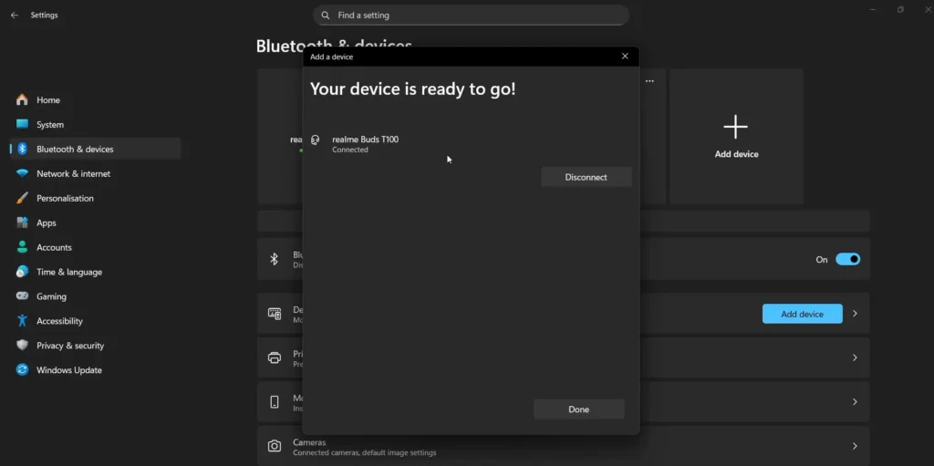
Task: Click the realme Buds T100 headset icon
Action: (316, 140)
